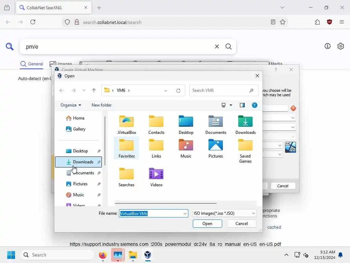Open File Explorer from taskbar
Screen dimensions: 350x263
point(133,255)
